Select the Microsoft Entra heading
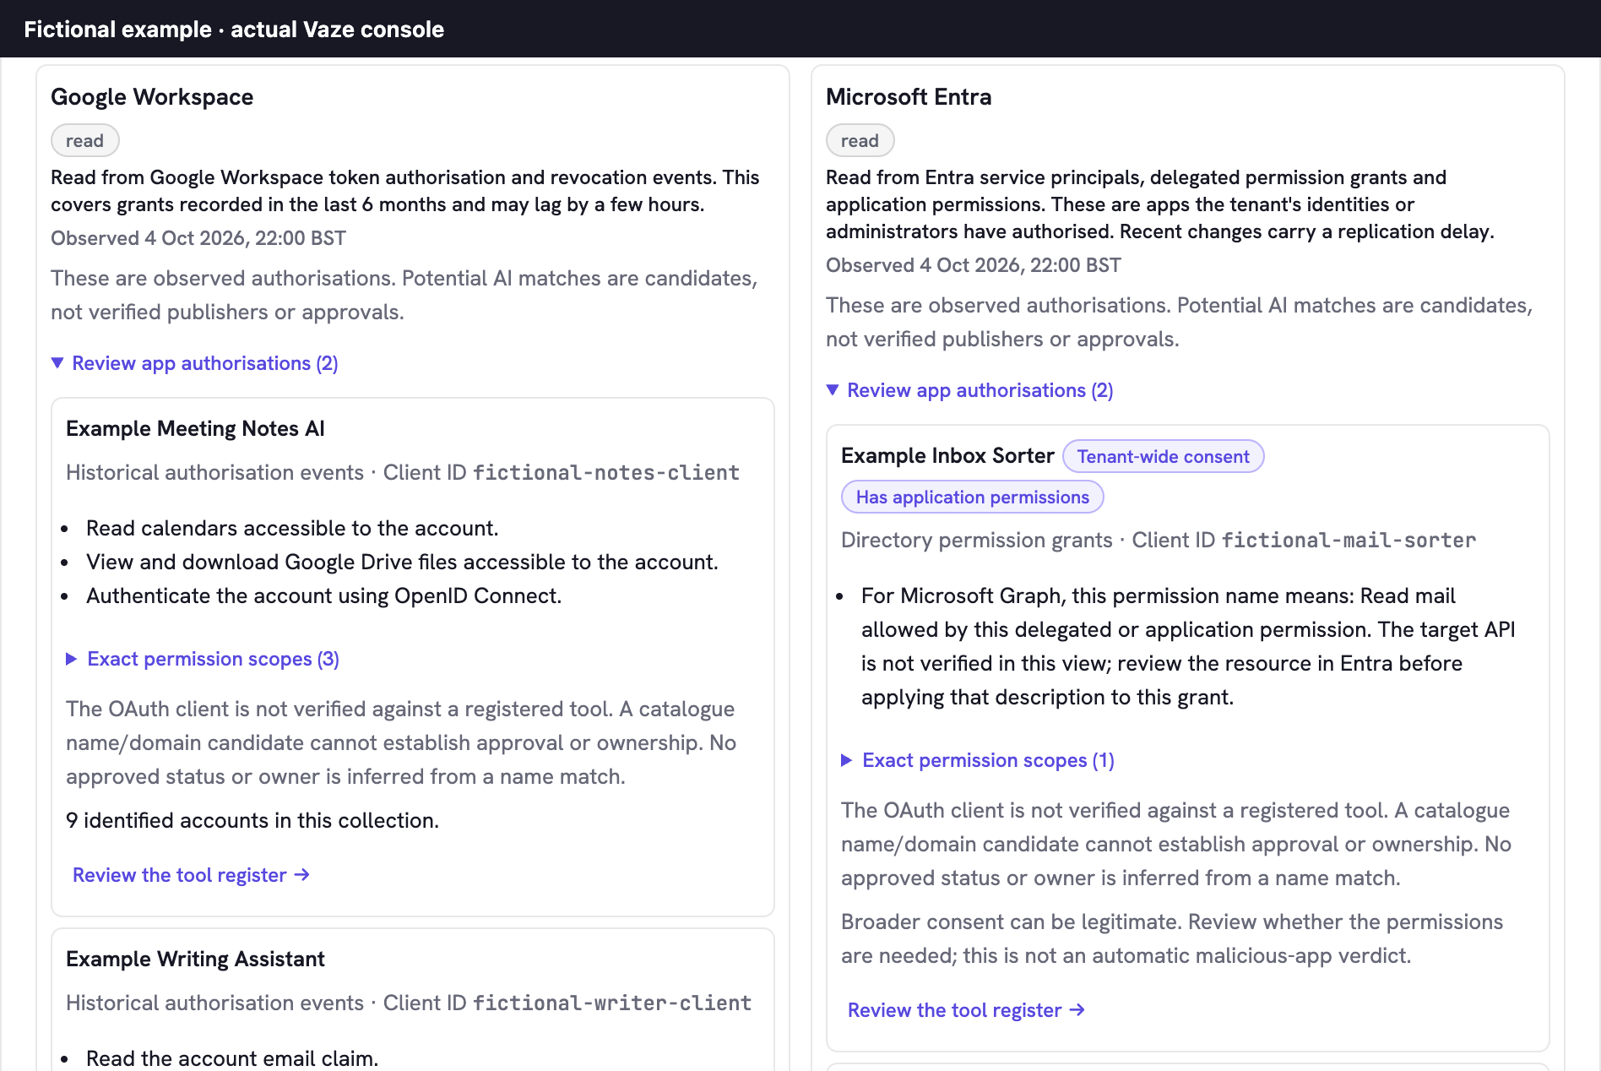Image resolution: width=1601 pixels, height=1071 pixels. tap(909, 97)
